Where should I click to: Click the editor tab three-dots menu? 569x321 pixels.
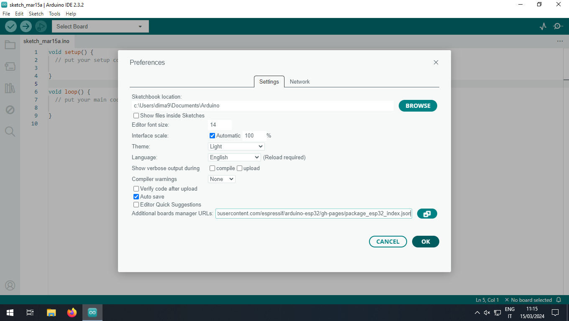(560, 41)
